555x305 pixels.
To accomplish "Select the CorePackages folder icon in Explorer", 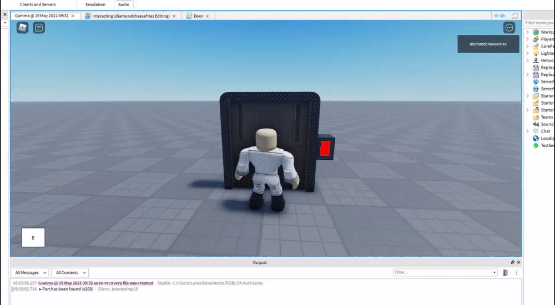I will click(536, 47).
